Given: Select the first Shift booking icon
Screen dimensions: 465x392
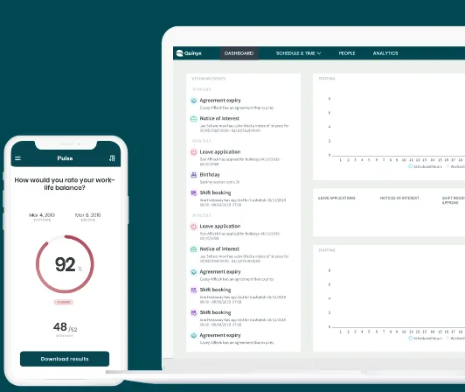Looking at the screenshot, I should point(194,193).
